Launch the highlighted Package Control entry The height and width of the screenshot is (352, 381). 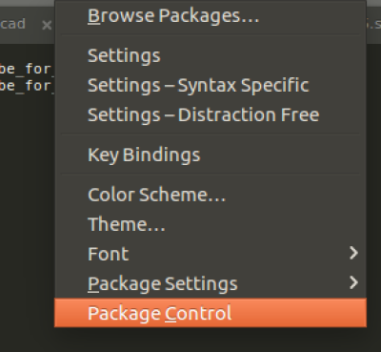pyautogui.click(x=211, y=313)
